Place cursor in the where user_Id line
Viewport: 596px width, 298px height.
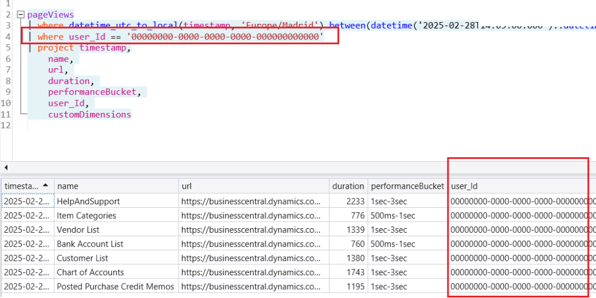pyautogui.click(x=175, y=37)
